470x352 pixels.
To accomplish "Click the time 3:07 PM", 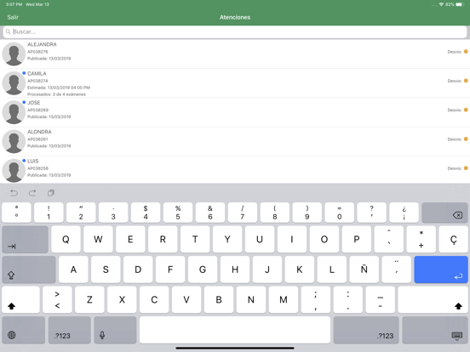I will point(14,4).
